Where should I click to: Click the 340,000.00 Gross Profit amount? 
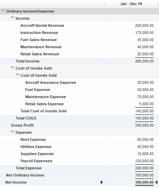pyautogui.click(x=144, y=125)
